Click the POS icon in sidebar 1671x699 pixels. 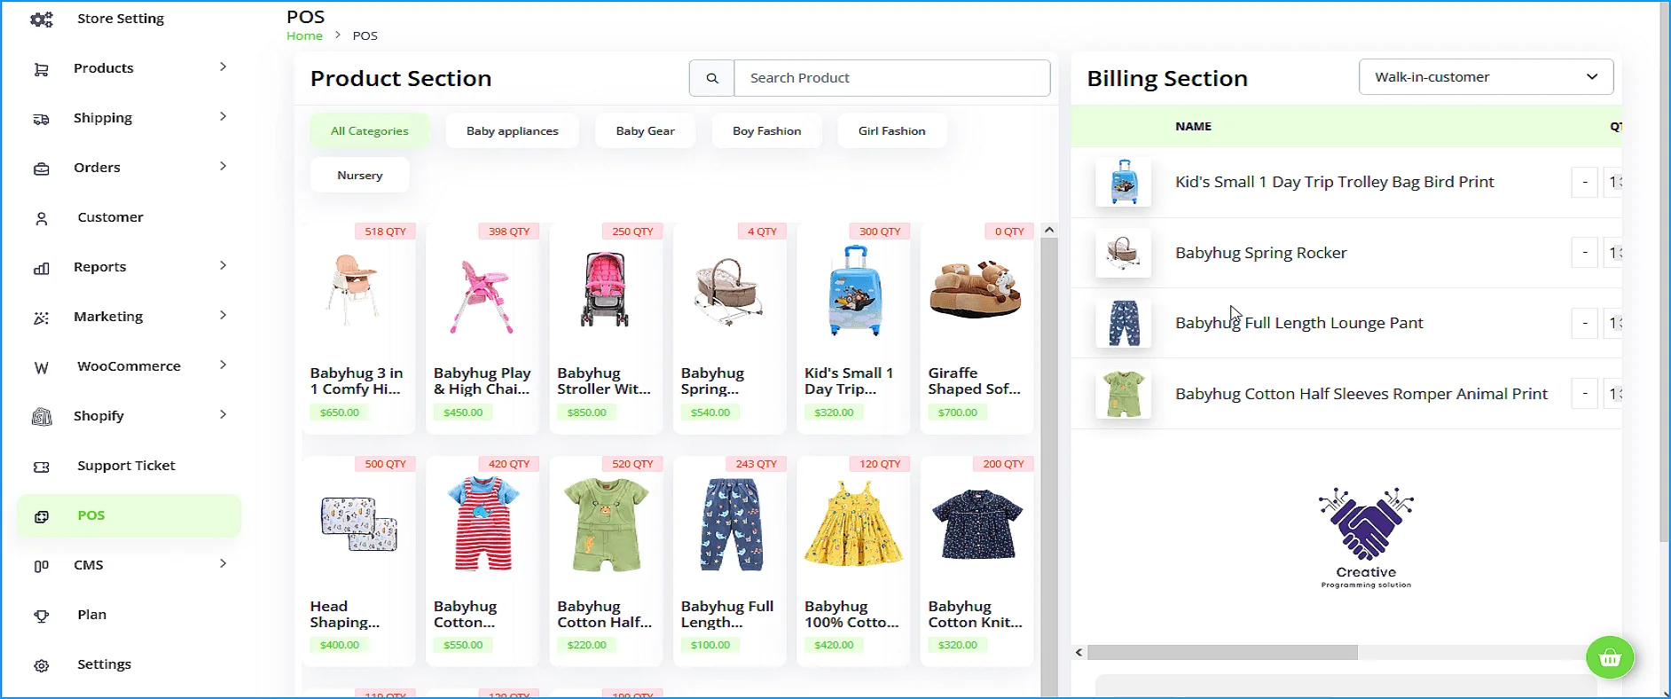click(41, 516)
